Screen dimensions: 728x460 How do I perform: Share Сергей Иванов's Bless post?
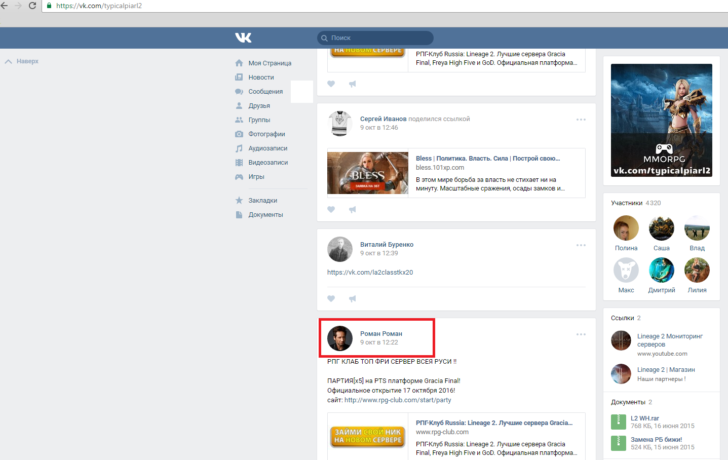click(x=353, y=209)
